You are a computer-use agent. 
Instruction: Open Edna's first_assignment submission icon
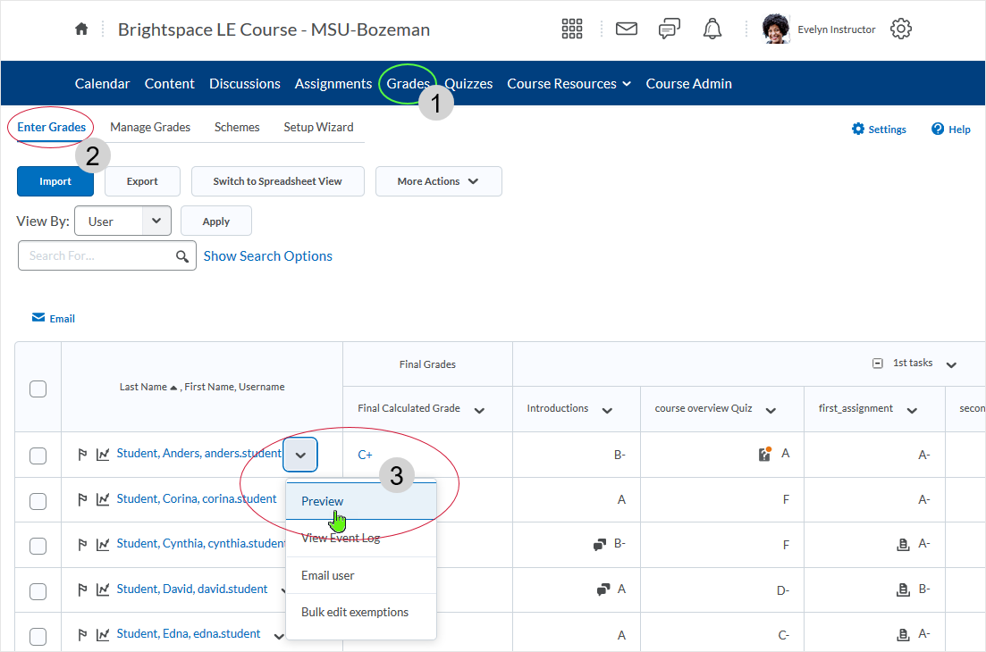[903, 635]
